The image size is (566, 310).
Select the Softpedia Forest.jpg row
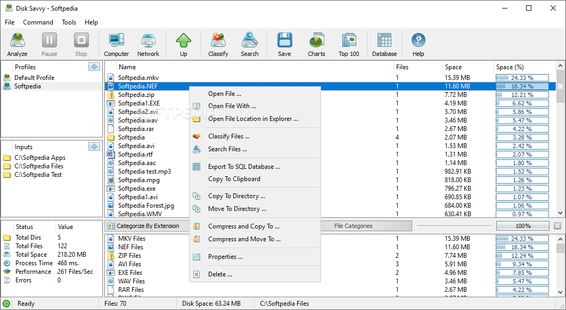[x=330, y=206]
